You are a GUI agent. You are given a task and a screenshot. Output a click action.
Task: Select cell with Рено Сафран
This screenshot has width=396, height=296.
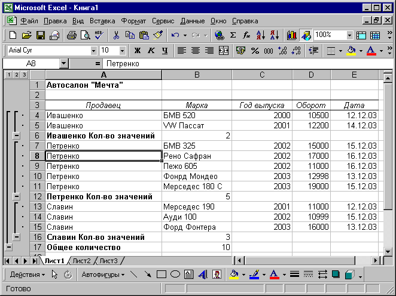pos(197,156)
